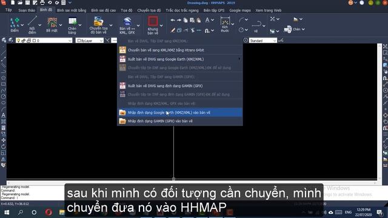
Task: Click the Redo icon in quick access bar
Action: (57, 2)
